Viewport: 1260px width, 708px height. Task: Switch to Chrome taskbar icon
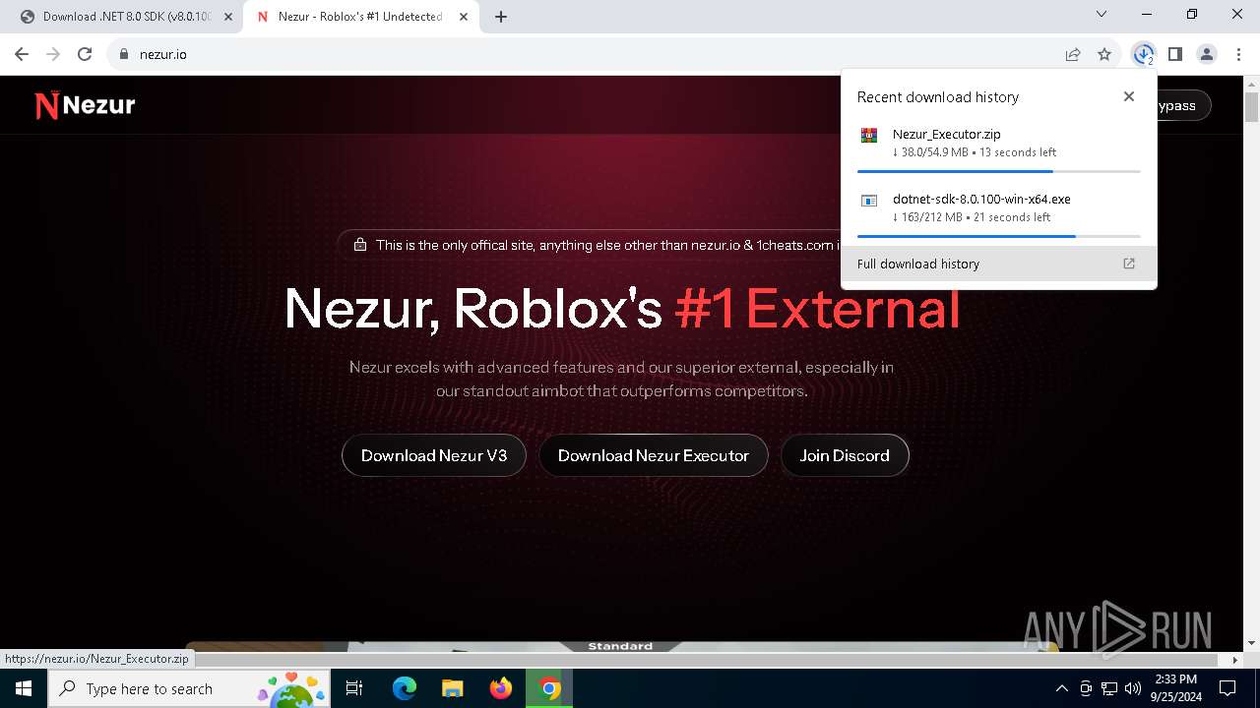549,688
